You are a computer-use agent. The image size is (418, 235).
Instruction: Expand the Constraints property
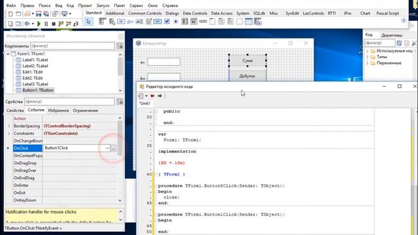tap(8, 133)
